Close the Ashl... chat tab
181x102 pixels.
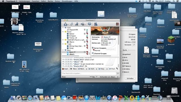[96, 69]
